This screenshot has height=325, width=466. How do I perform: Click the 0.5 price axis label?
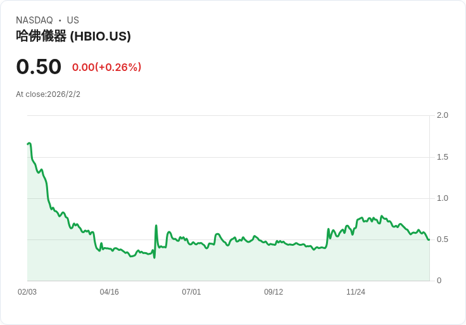click(x=442, y=239)
